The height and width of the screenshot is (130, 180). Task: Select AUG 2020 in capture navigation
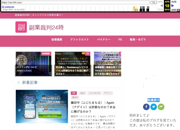tap(174, 6)
